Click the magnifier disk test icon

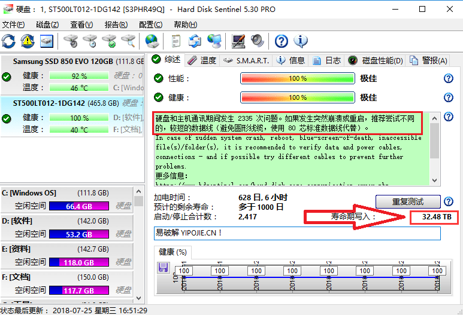pyautogui.click(x=128, y=41)
